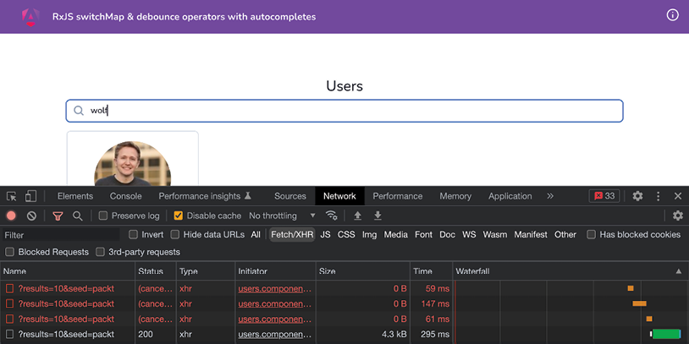The image size is (689, 344).
Task: Filter requests by Font
Action: pos(423,235)
